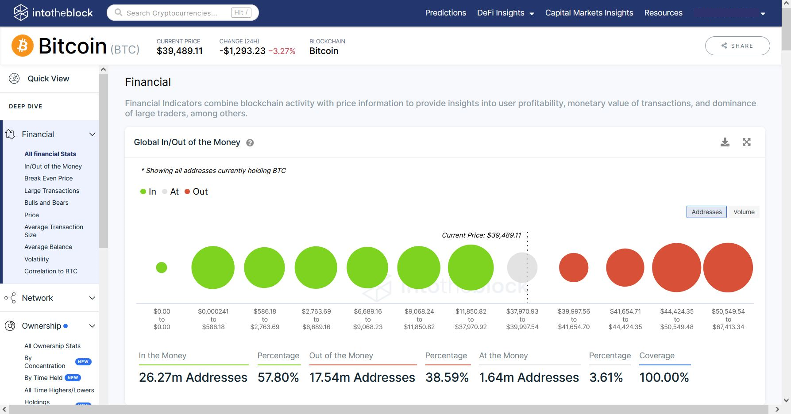
Task: Expand the chart to fullscreen
Action: pos(746,142)
